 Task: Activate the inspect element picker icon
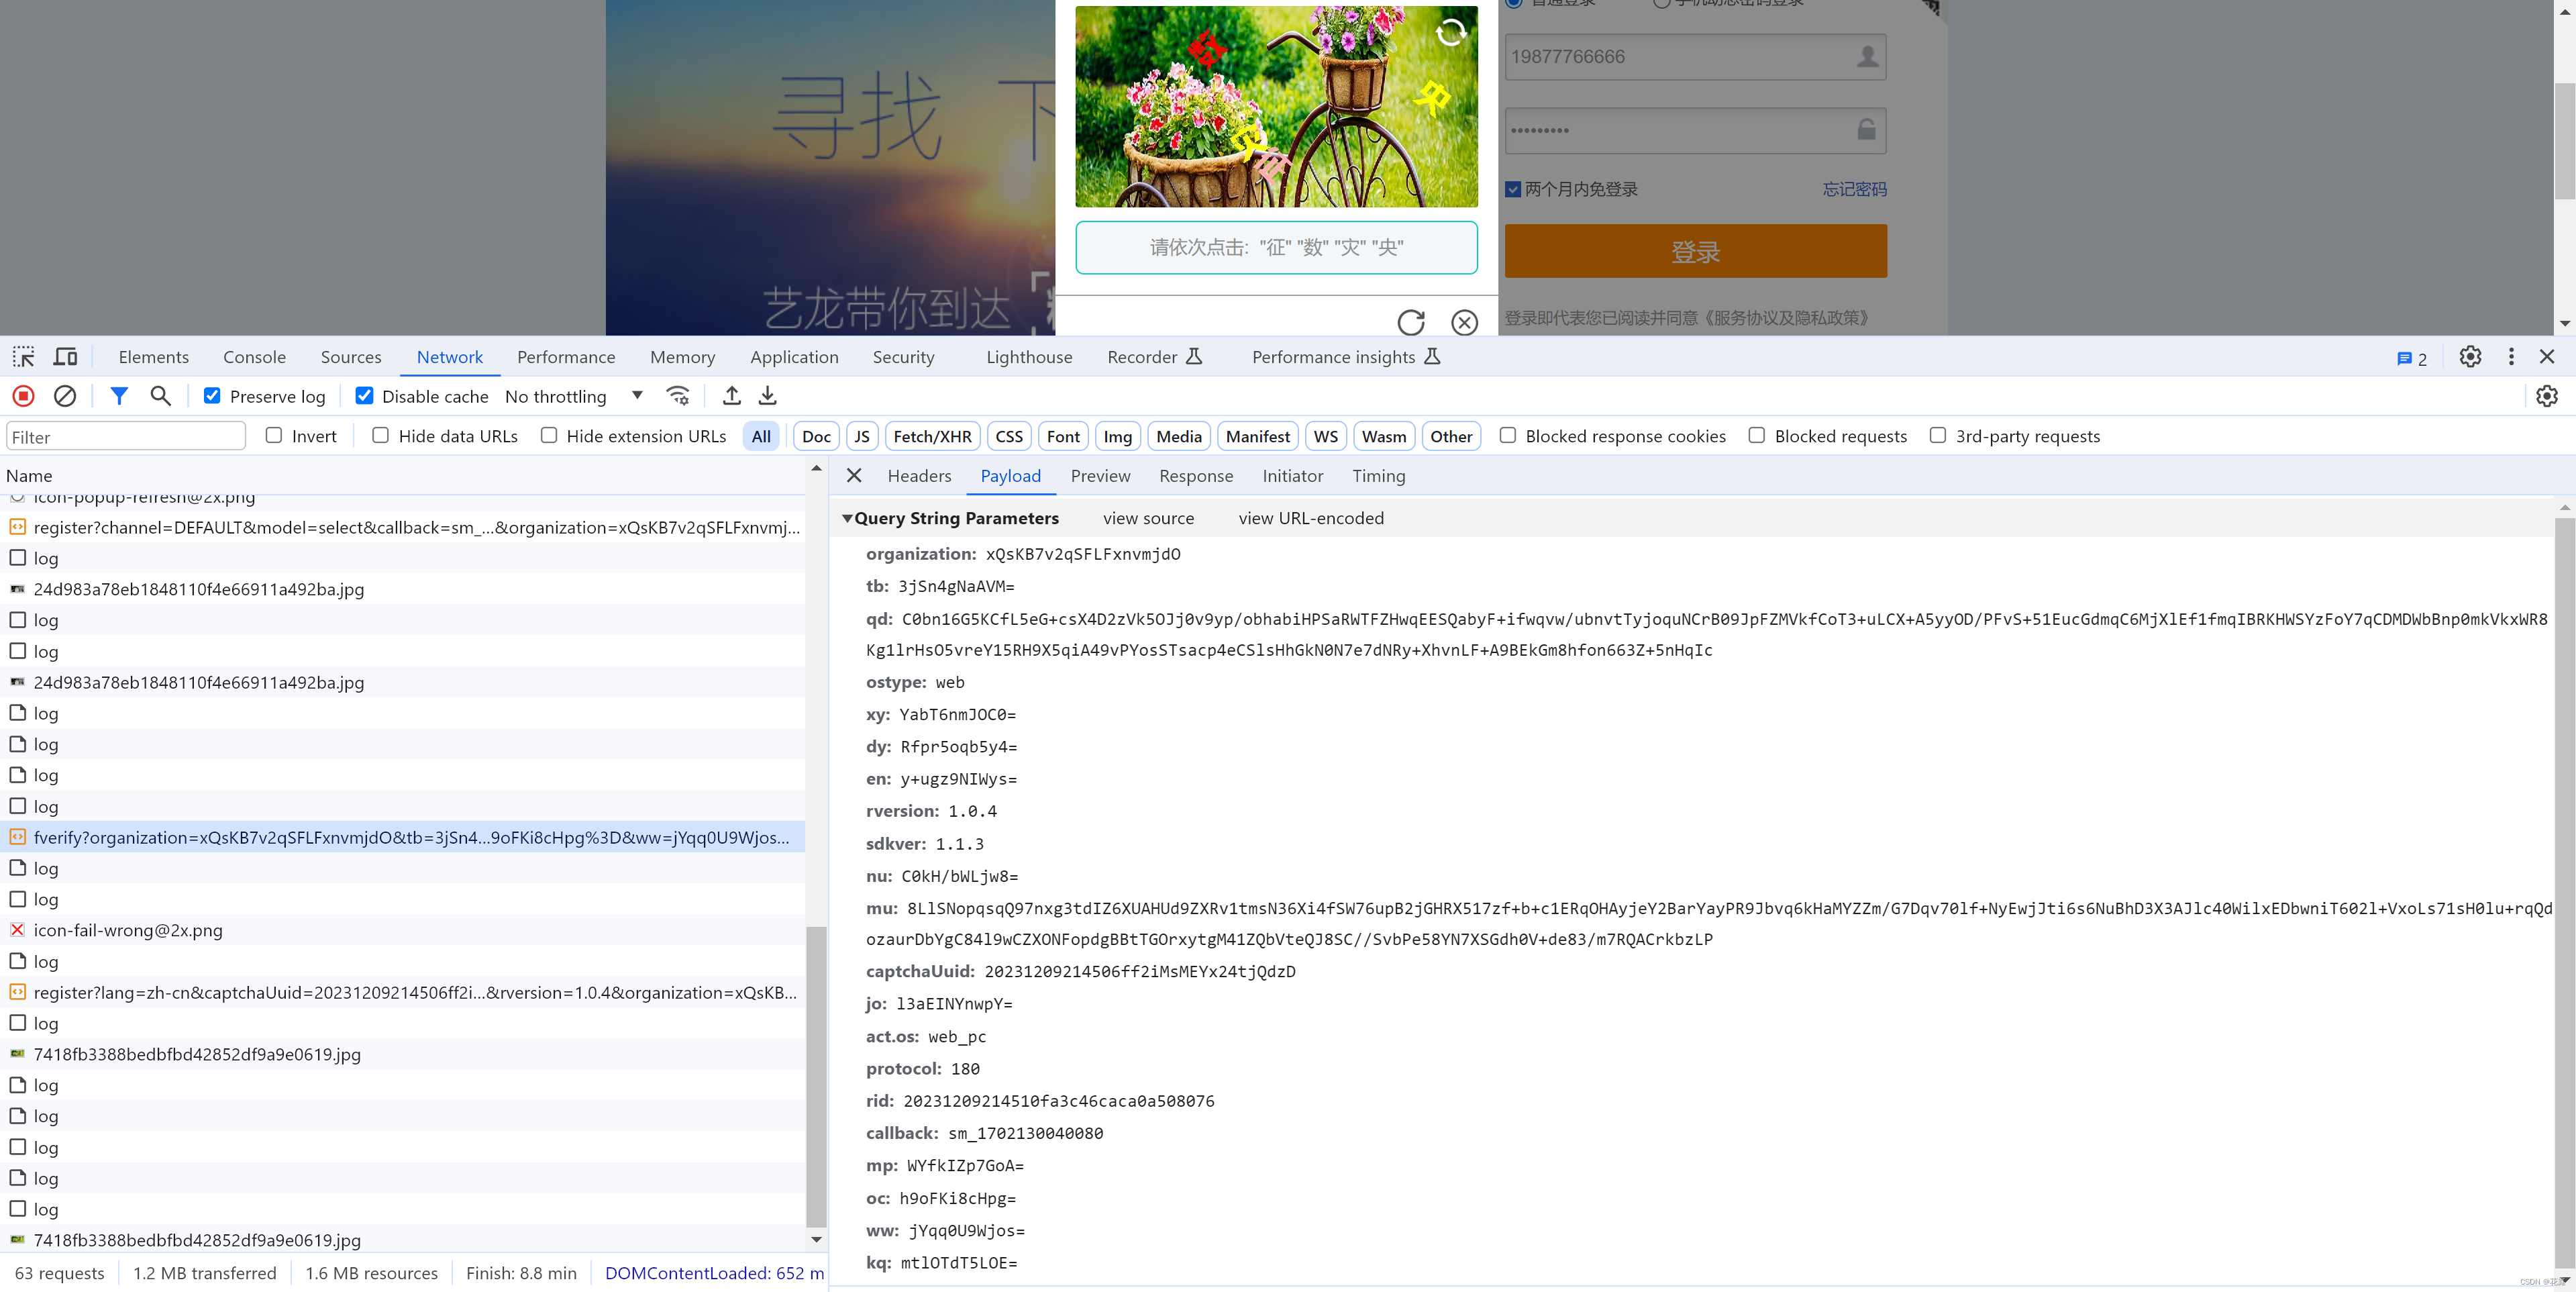tap(23, 357)
